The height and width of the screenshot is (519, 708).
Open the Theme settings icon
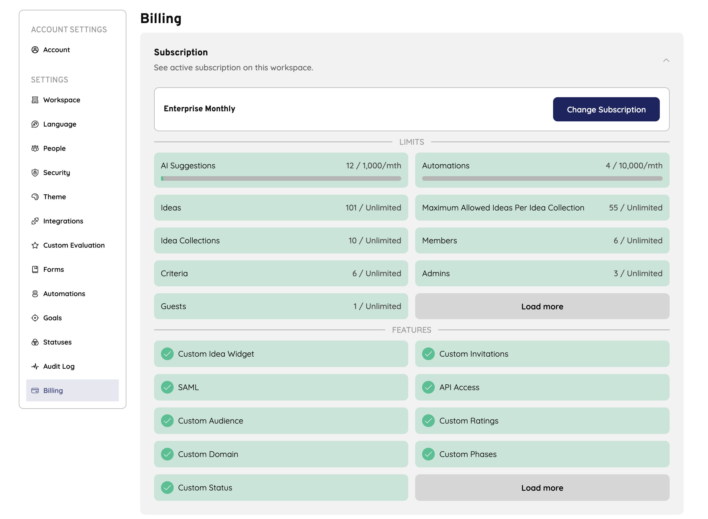pos(35,197)
